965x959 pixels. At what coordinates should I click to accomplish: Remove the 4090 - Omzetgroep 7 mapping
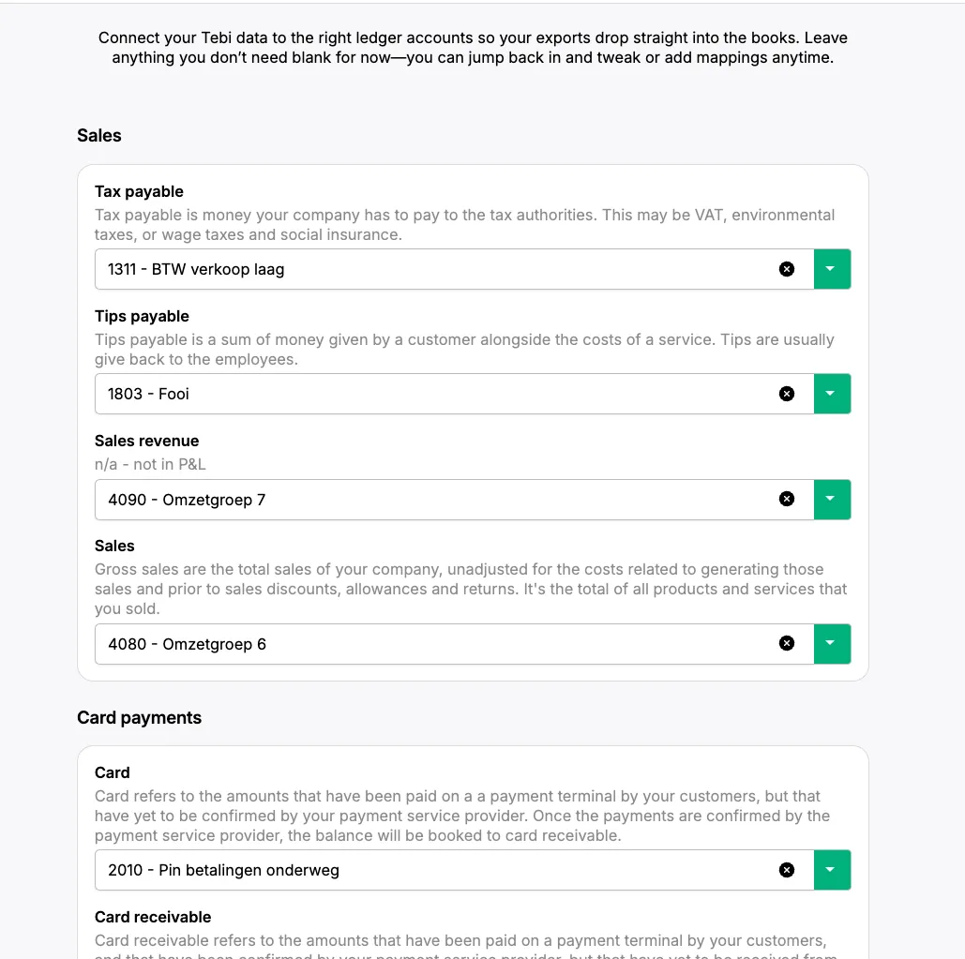click(787, 500)
